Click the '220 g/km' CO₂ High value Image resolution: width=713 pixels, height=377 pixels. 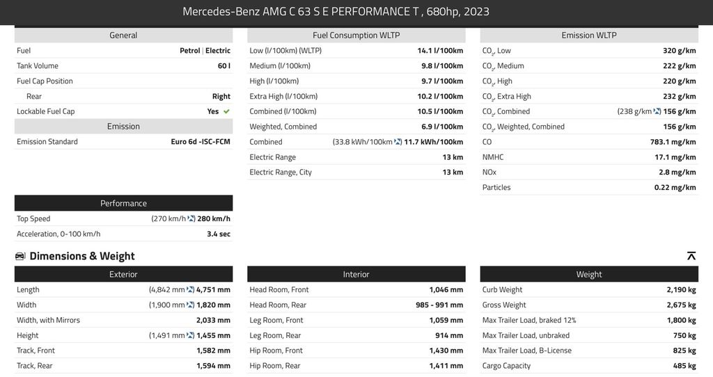coord(680,81)
